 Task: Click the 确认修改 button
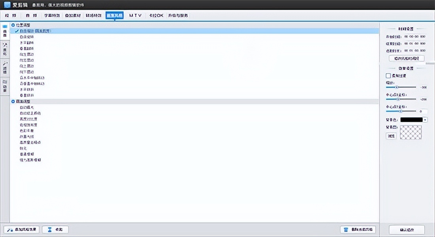(x=407, y=230)
